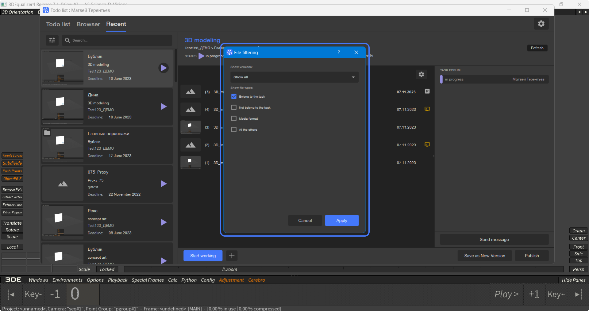Click the Subdivide button in 3DE

coord(12,163)
